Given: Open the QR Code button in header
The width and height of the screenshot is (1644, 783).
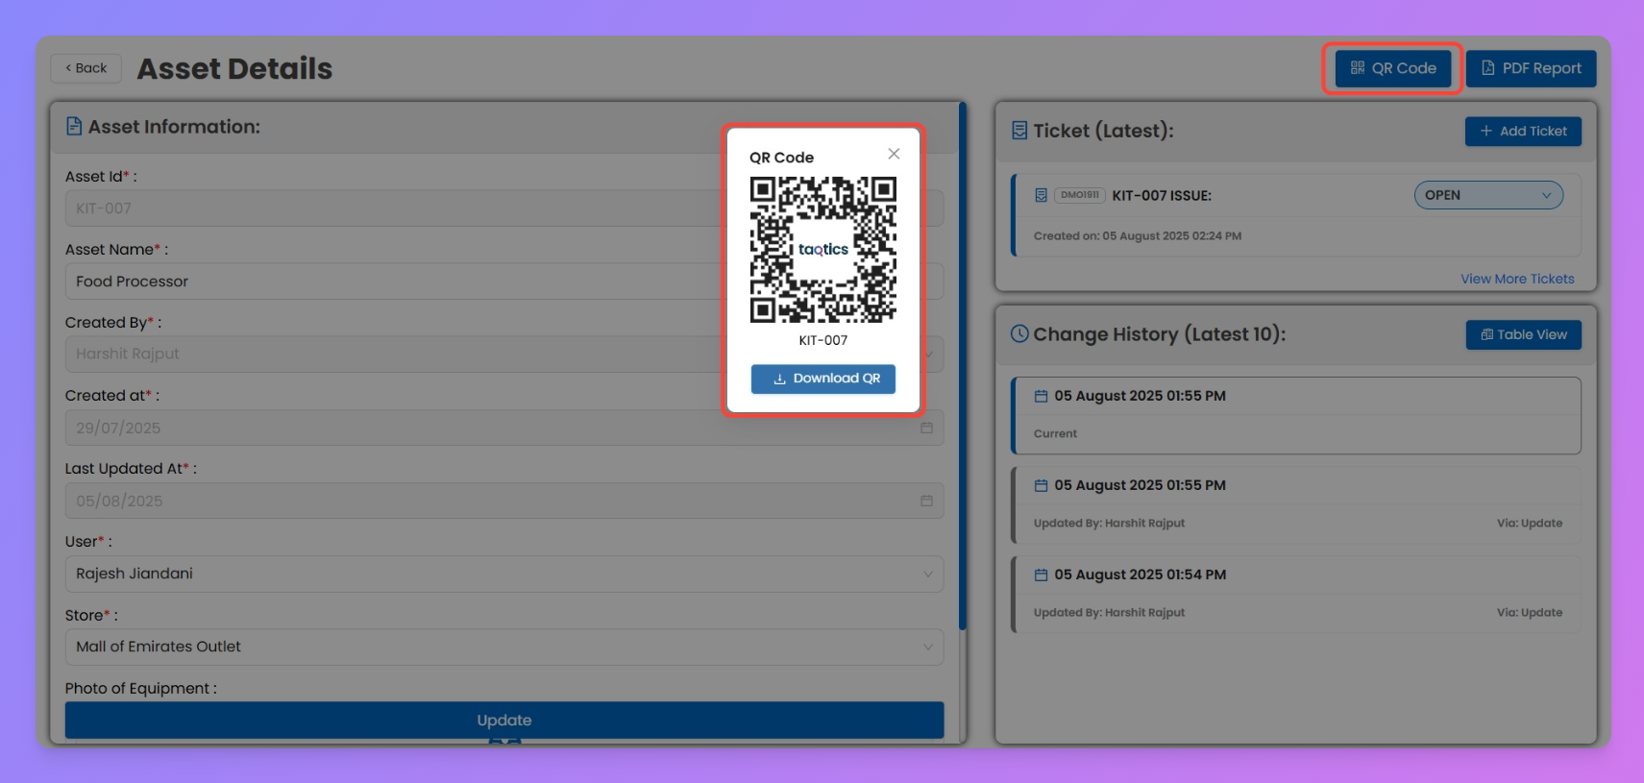Looking at the screenshot, I should (1393, 68).
